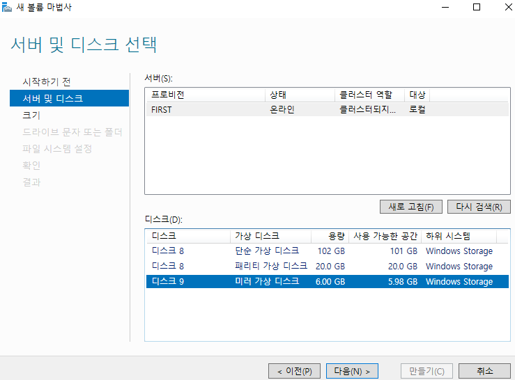Go to the 크기 wizard step
The width and height of the screenshot is (515, 380).
(x=31, y=115)
